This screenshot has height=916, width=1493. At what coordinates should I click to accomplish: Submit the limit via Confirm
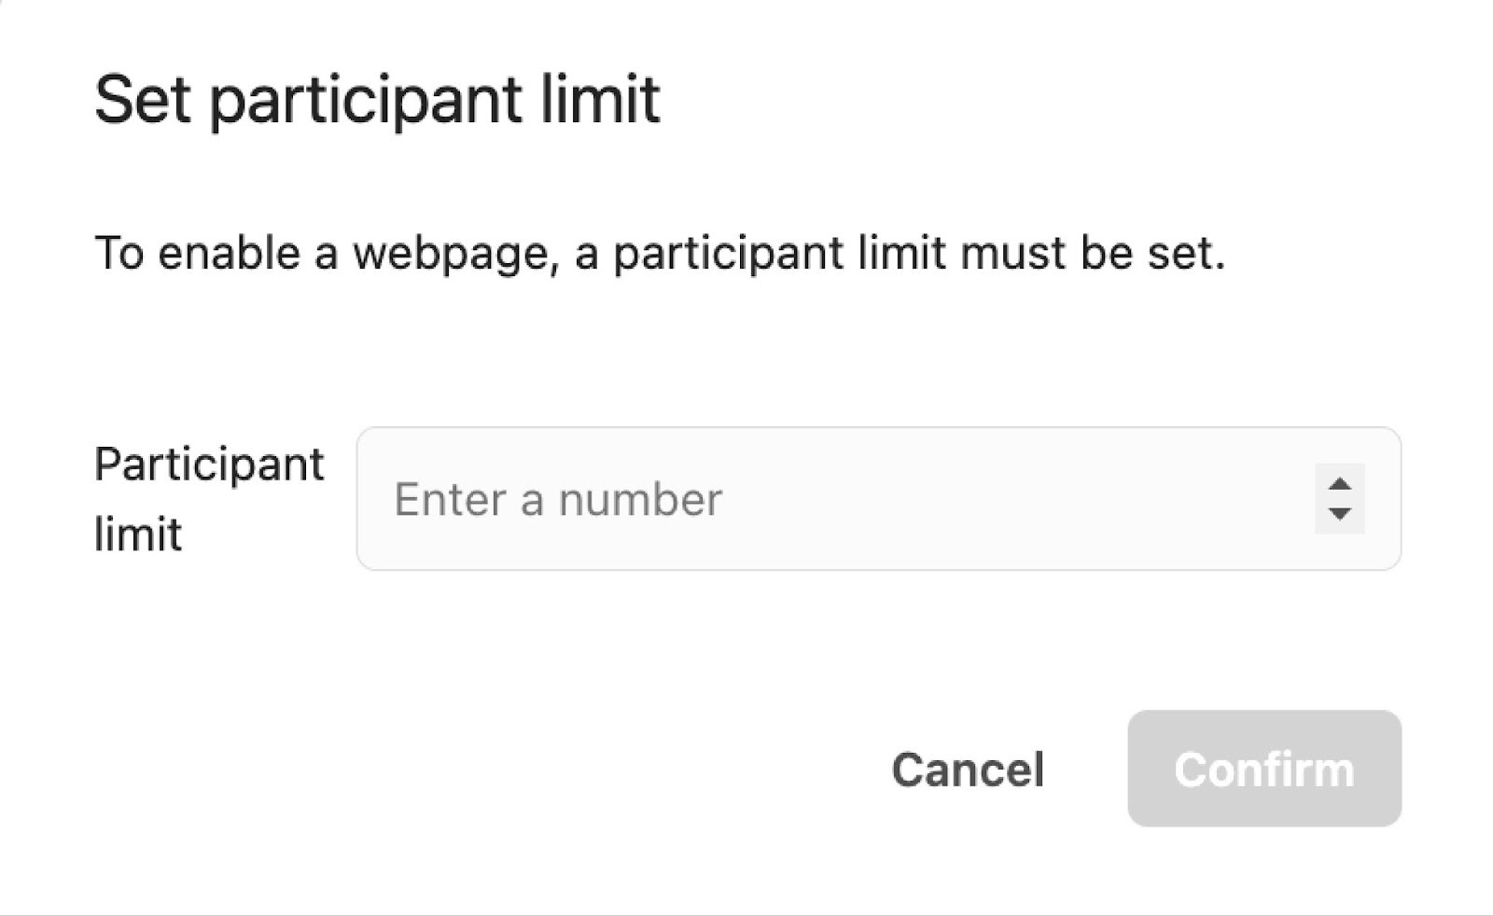1264,770
